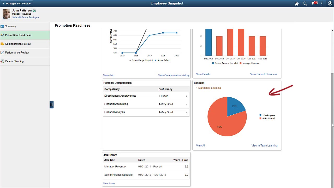Open View in Team Learning link
334x188 pixels.
click(x=264, y=146)
